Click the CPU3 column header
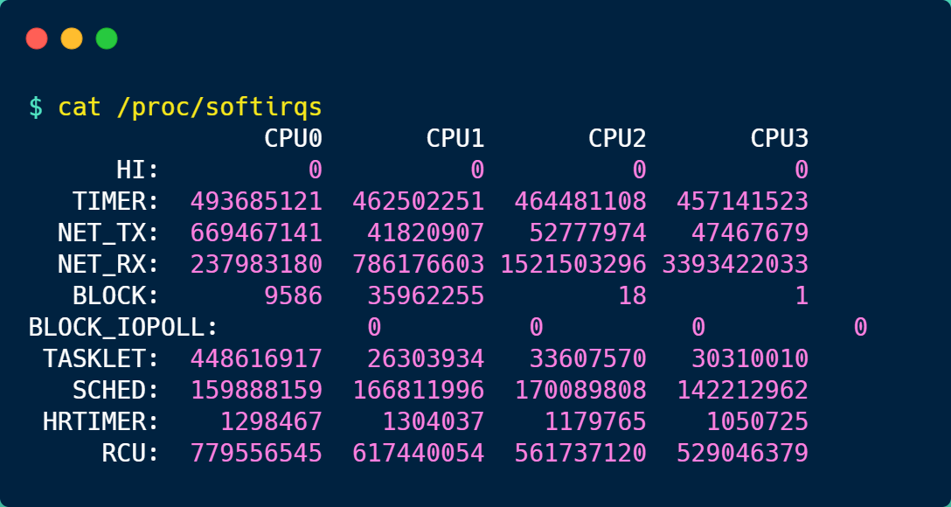 [779, 139]
